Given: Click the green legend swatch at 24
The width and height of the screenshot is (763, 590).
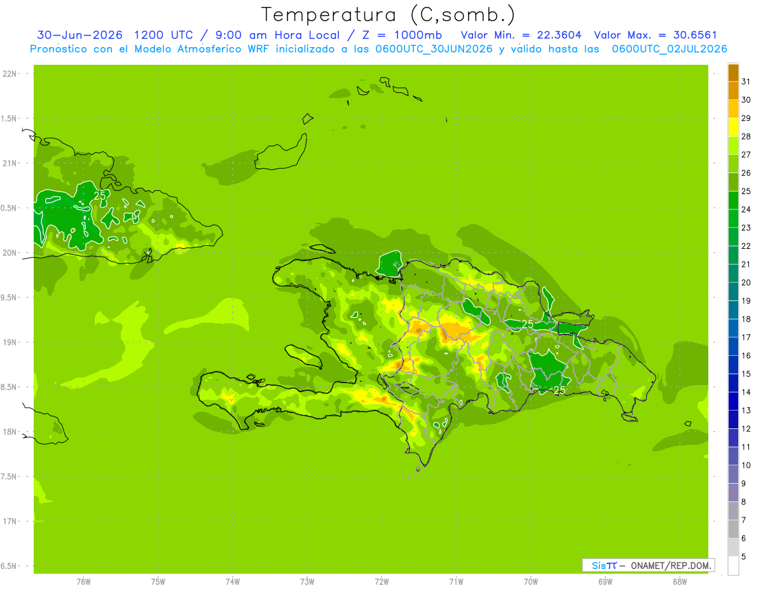Looking at the screenshot, I should (733, 200).
